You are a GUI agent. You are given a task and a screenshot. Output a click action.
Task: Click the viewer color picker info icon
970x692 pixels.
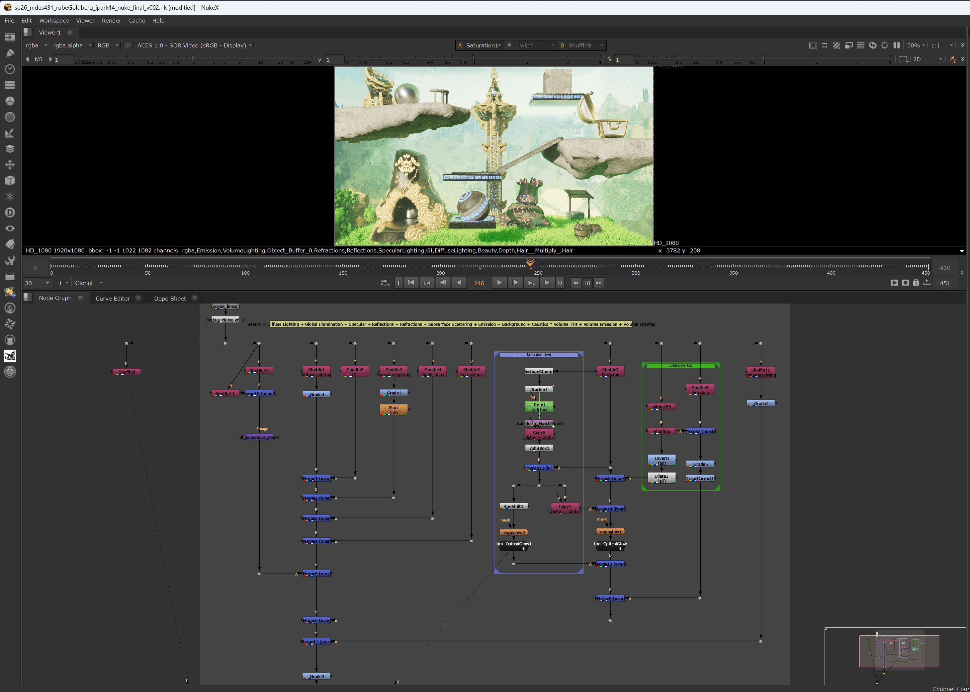click(x=952, y=59)
